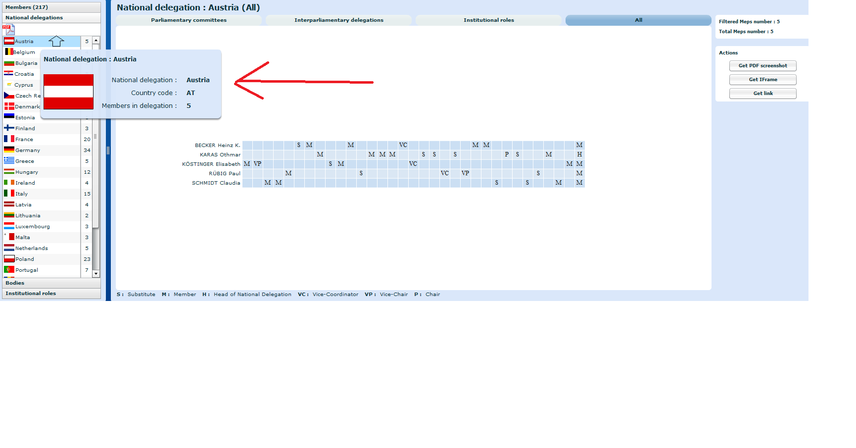Click the Luxembourg flag icon

(9, 226)
